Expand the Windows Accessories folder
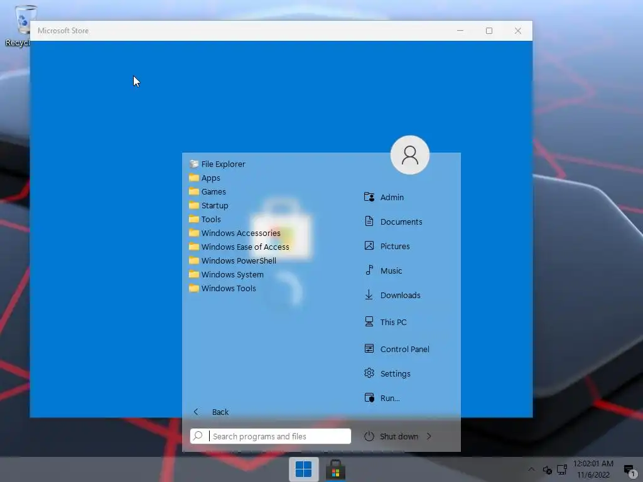 point(235,233)
